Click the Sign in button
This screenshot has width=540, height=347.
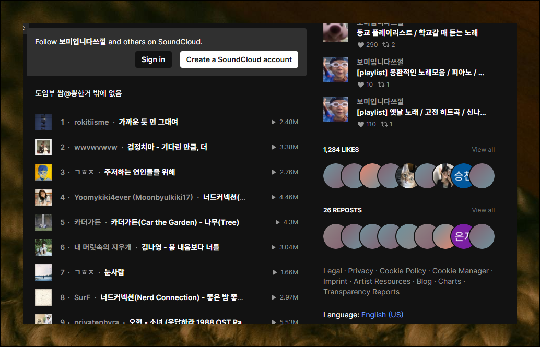(153, 59)
